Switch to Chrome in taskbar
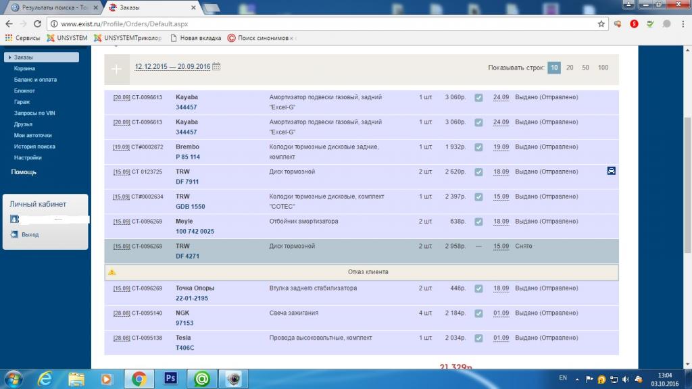692x389 pixels. (139, 379)
